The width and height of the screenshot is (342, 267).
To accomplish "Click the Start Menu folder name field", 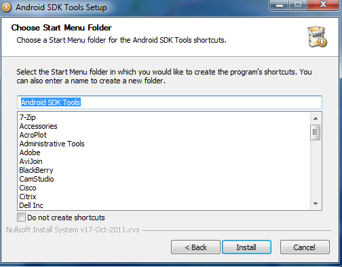I will [170, 102].
